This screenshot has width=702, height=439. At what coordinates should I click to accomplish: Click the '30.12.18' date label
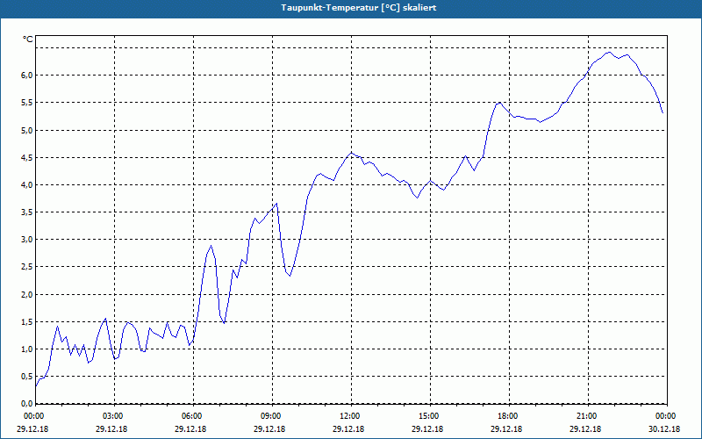coord(664,429)
